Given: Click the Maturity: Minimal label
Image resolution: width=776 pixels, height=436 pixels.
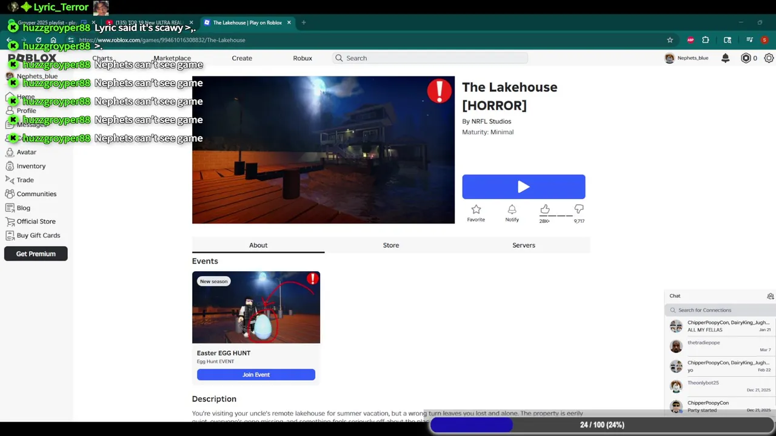Looking at the screenshot, I should click(487, 132).
